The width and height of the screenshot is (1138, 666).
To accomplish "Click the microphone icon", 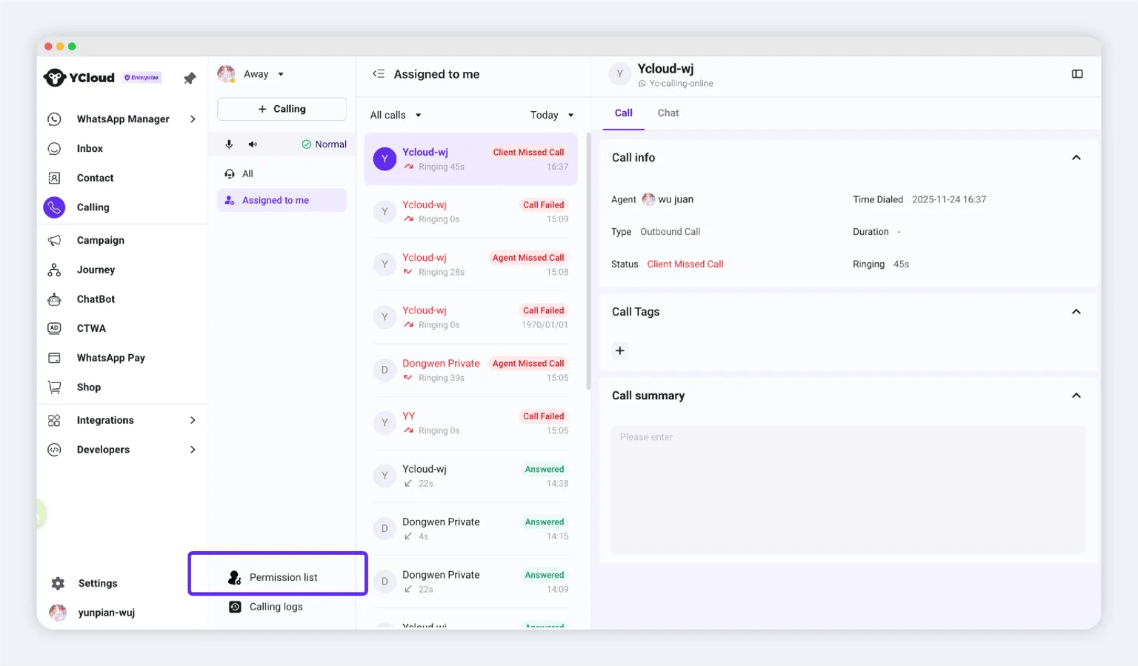I will tap(229, 144).
